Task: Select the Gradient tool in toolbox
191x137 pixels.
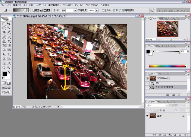Action: (x=9, y=45)
